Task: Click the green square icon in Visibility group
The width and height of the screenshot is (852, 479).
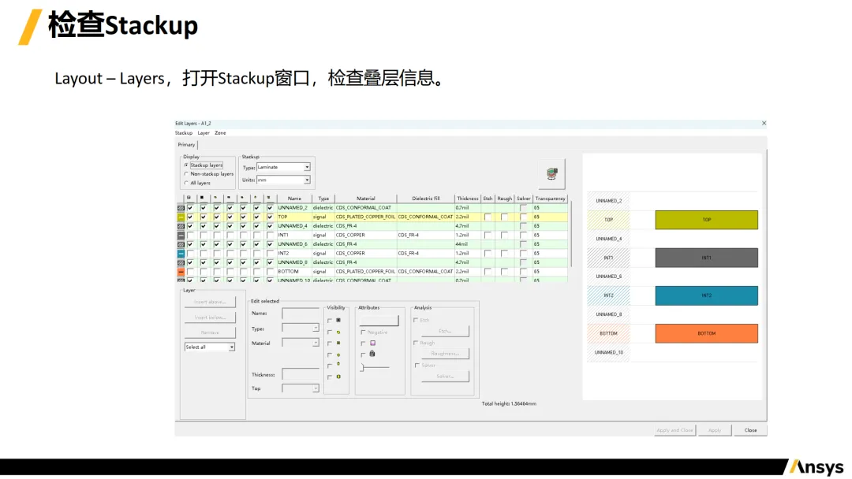Action: pos(338,343)
